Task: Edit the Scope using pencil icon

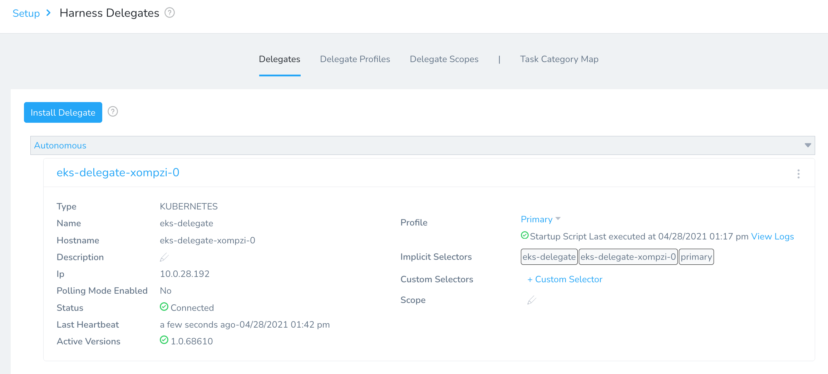Action: 532,300
